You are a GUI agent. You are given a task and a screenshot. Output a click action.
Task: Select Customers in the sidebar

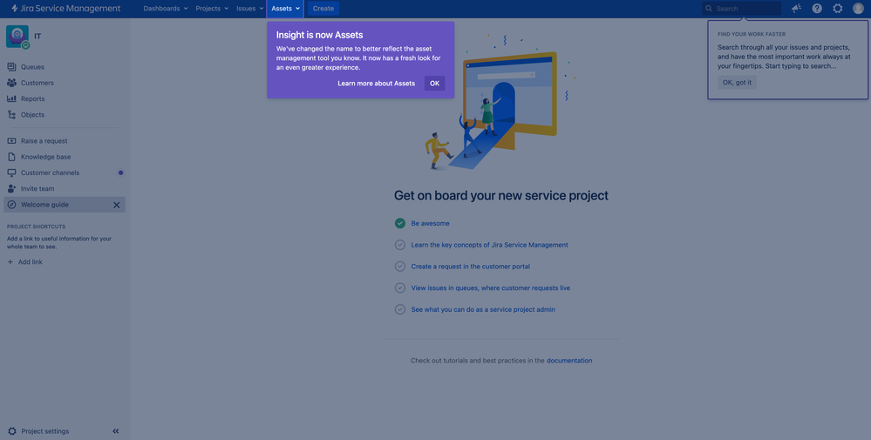65,83
